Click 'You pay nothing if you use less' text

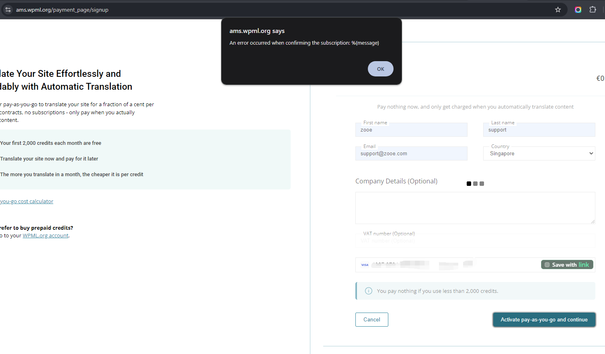tap(437, 291)
